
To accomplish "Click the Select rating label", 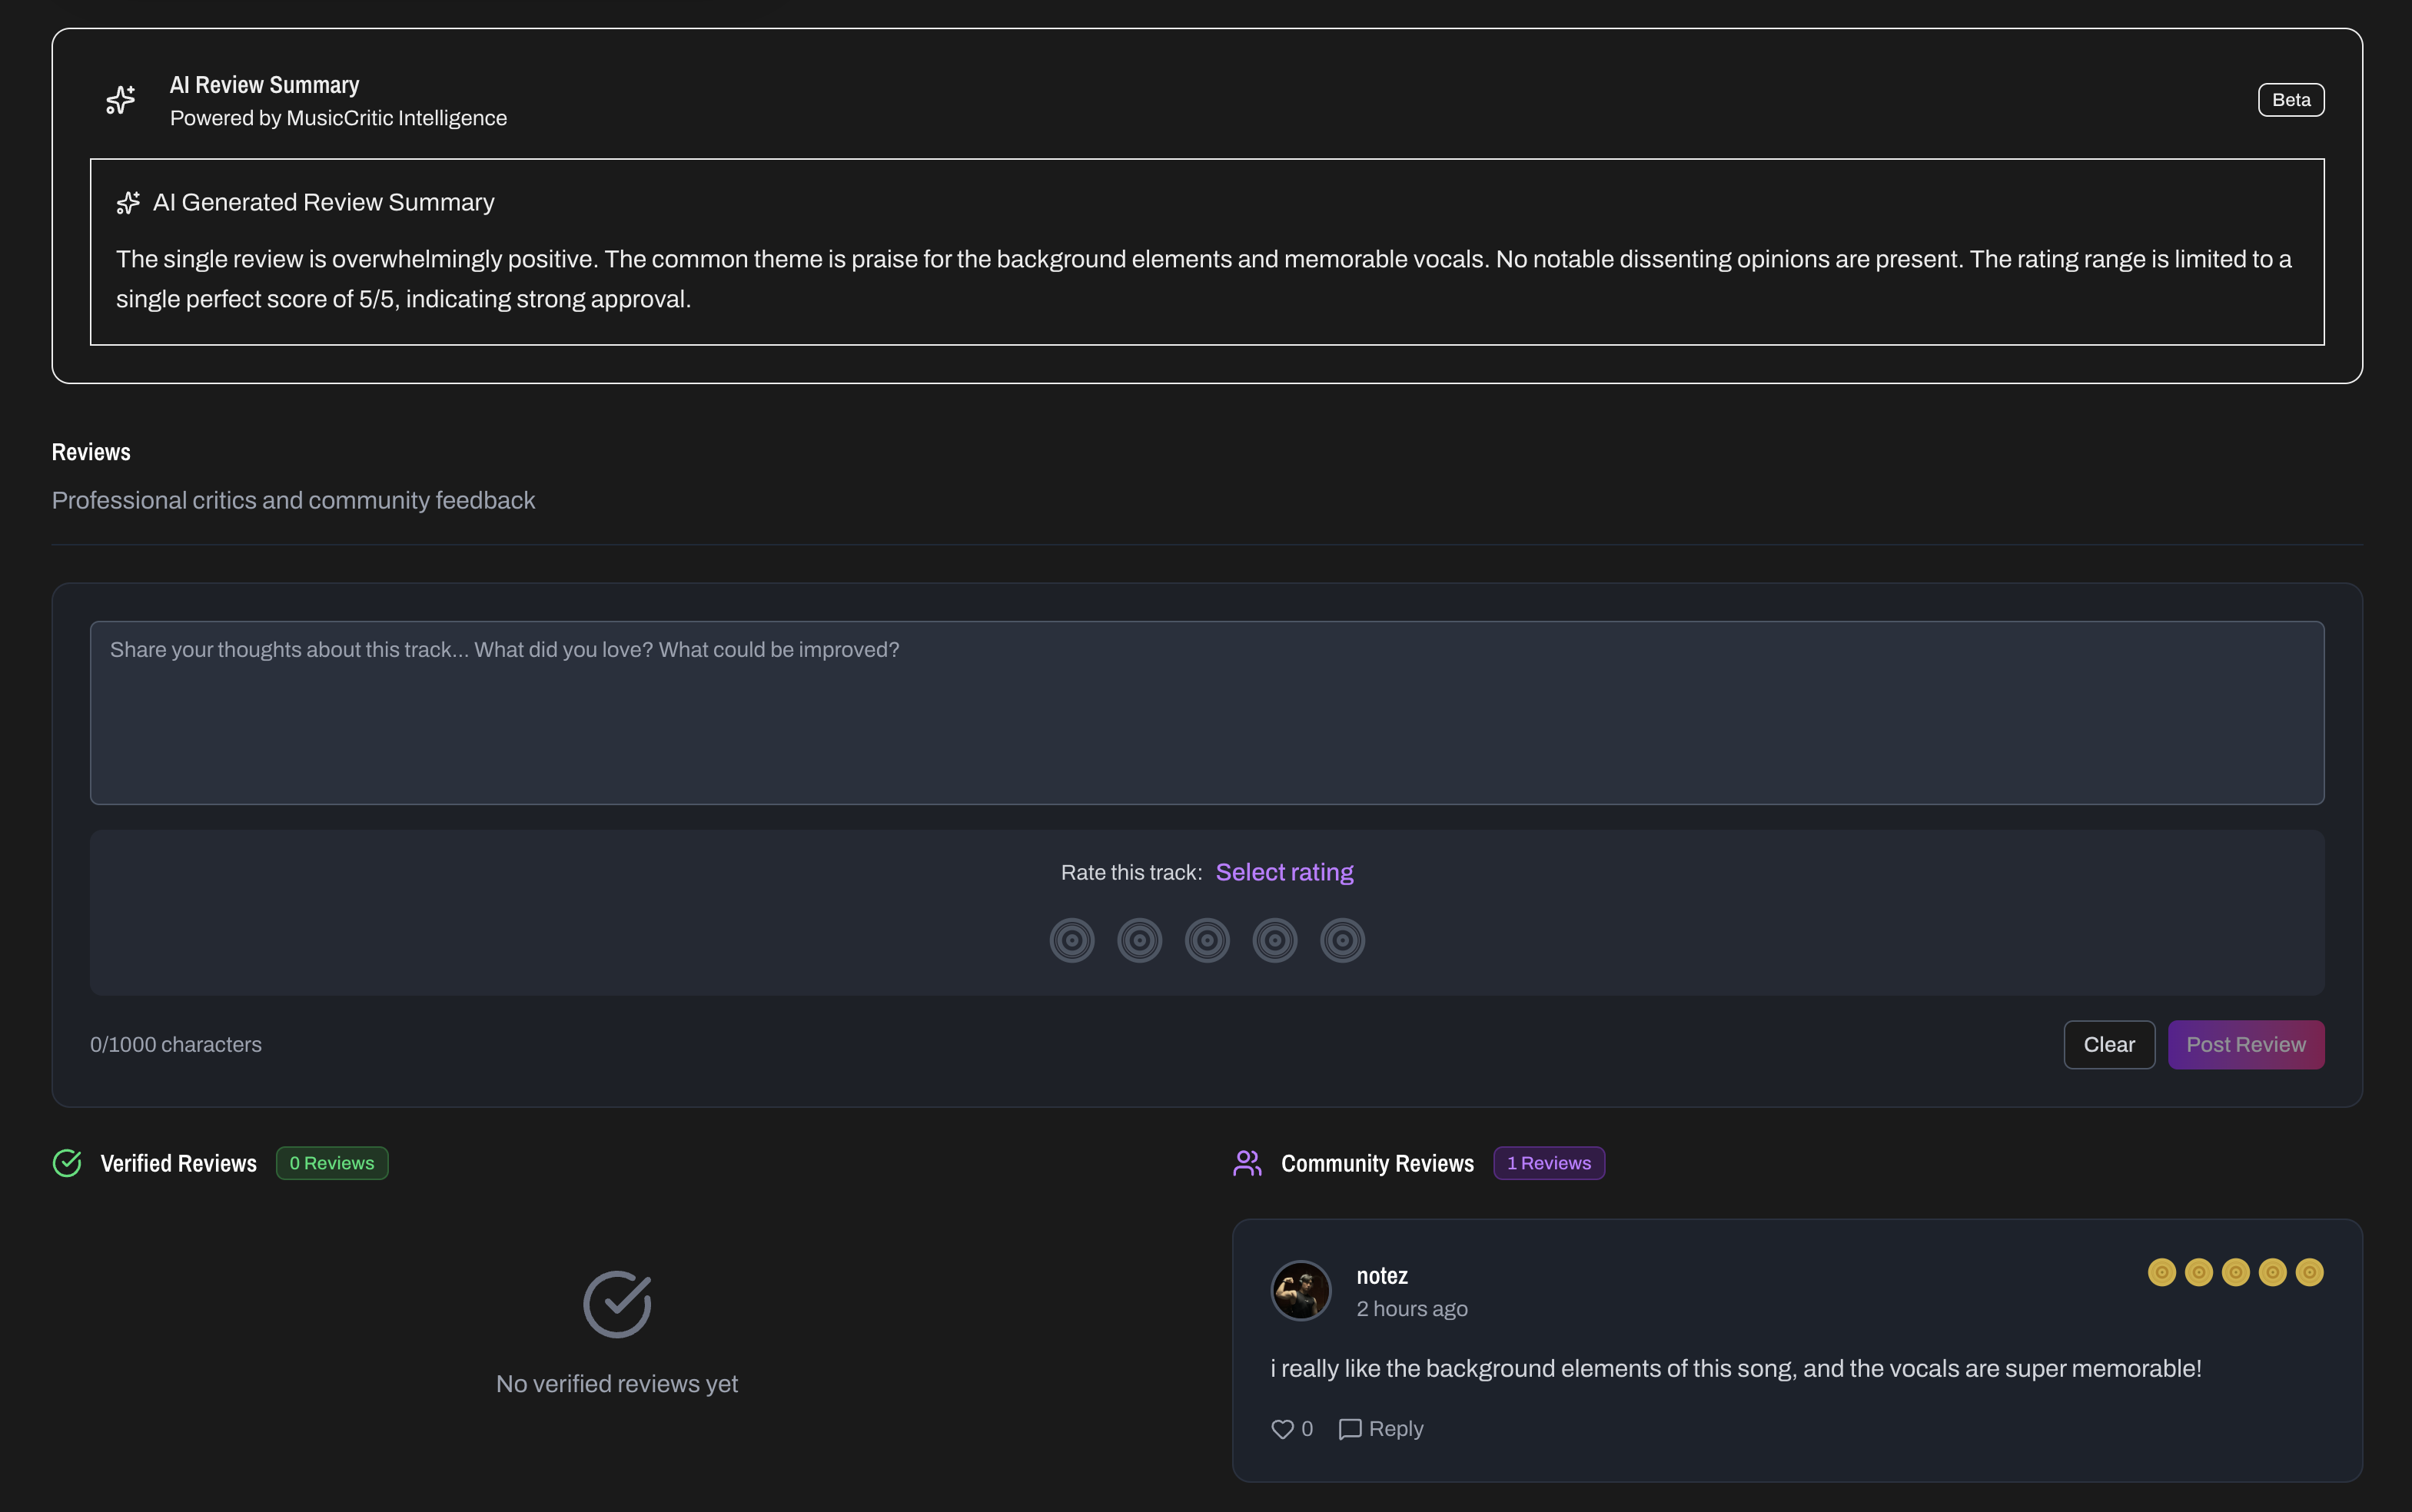I will click(x=1284, y=872).
